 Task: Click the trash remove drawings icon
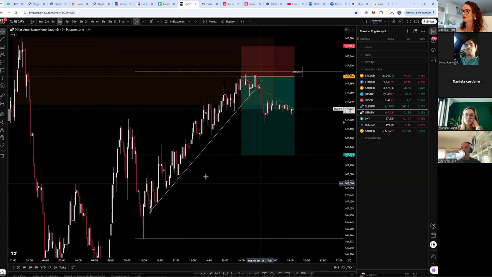3,156
